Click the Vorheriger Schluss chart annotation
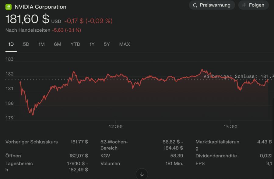Image resolution: width=274 pixels, height=179 pixels. click(239, 76)
